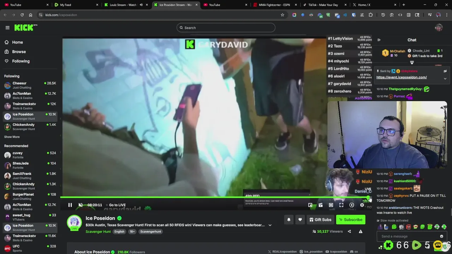This screenshot has width=452, height=254.
Task: Seek on the green video progress bar
Action: [x=215, y=198]
